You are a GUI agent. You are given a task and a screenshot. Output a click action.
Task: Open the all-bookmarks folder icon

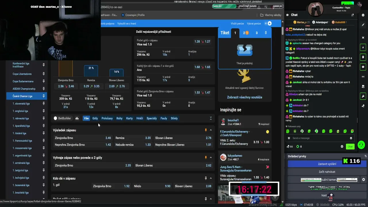tap(262, 15)
